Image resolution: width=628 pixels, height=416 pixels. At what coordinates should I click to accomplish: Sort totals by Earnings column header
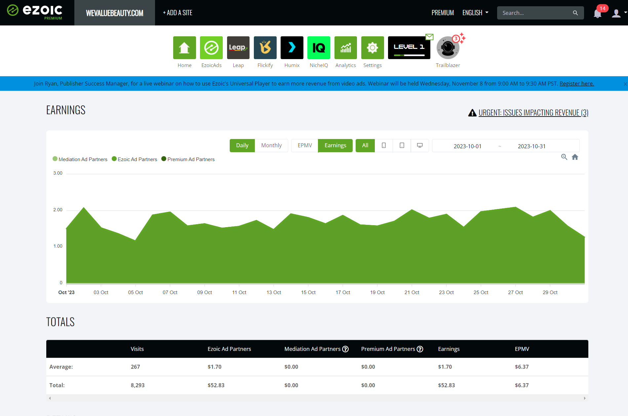click(449, 349)
